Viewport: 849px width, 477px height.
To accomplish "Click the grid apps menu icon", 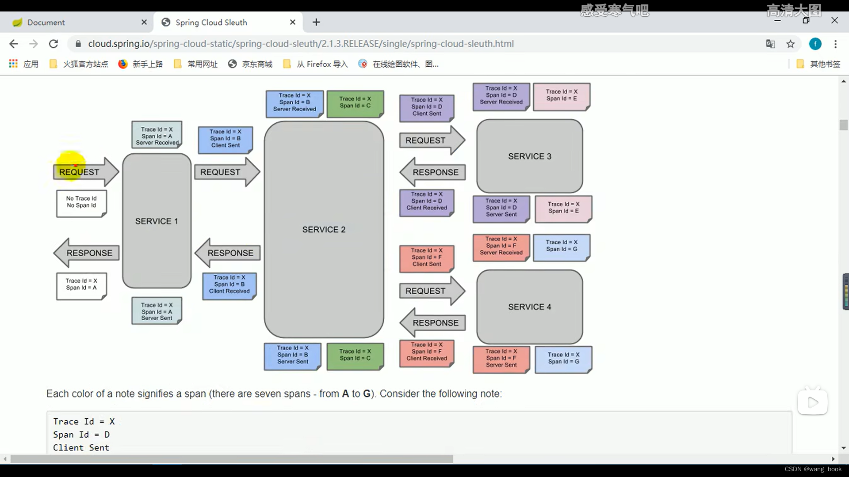I will tap(13, 64).
